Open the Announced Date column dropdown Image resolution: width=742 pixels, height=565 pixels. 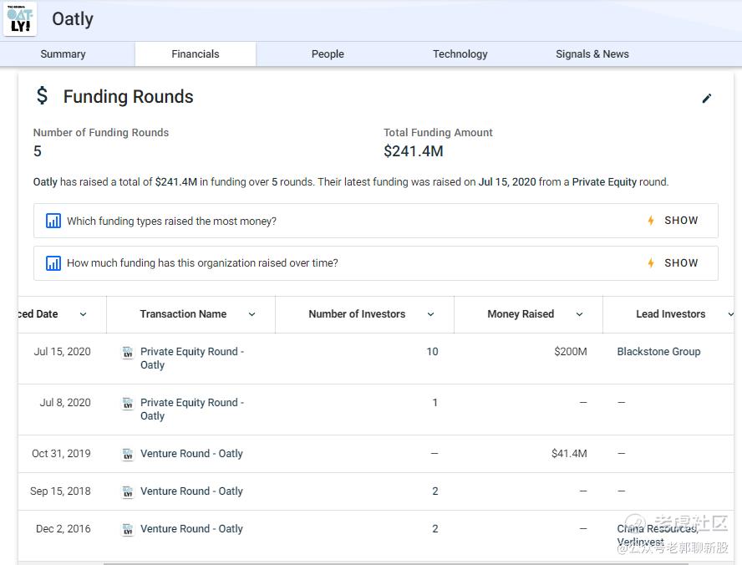83,314
